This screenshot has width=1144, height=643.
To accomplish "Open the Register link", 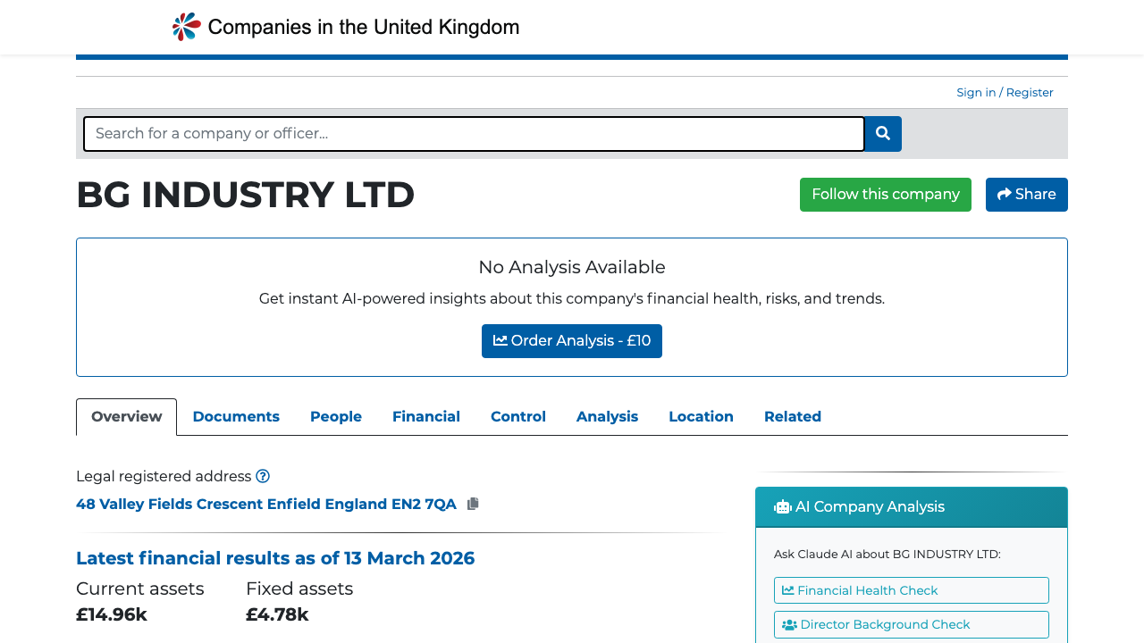I will [1030, 92].
